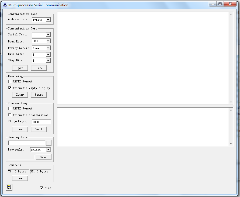Screen dimensions: 240x197
Task: Enable ASCII Format in Receiving section
Action: click(10, 81)
